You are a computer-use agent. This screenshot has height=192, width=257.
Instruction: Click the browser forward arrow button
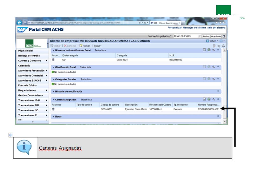tap(25, 22)
